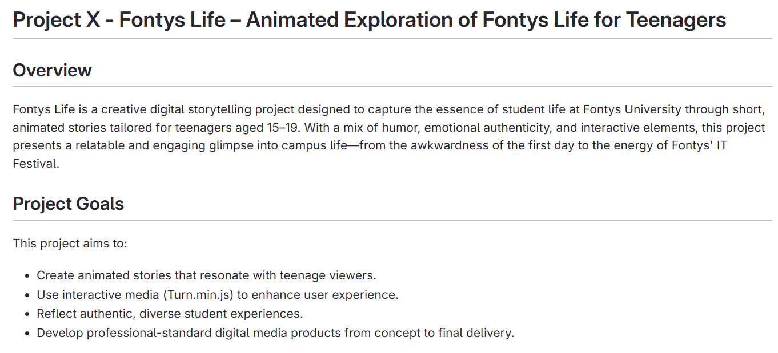
Task: Click the main project title heading
Action: click(x=369, y=21)
